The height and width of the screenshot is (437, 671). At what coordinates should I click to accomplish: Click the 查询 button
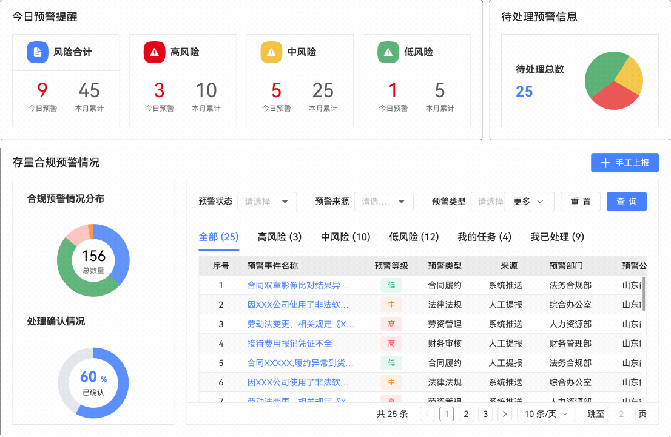tap(627, 202)
